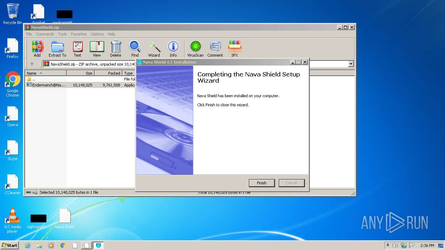Click Chrome icon in taskbar
Screen dimensions: 445x250
pos(63,245)
